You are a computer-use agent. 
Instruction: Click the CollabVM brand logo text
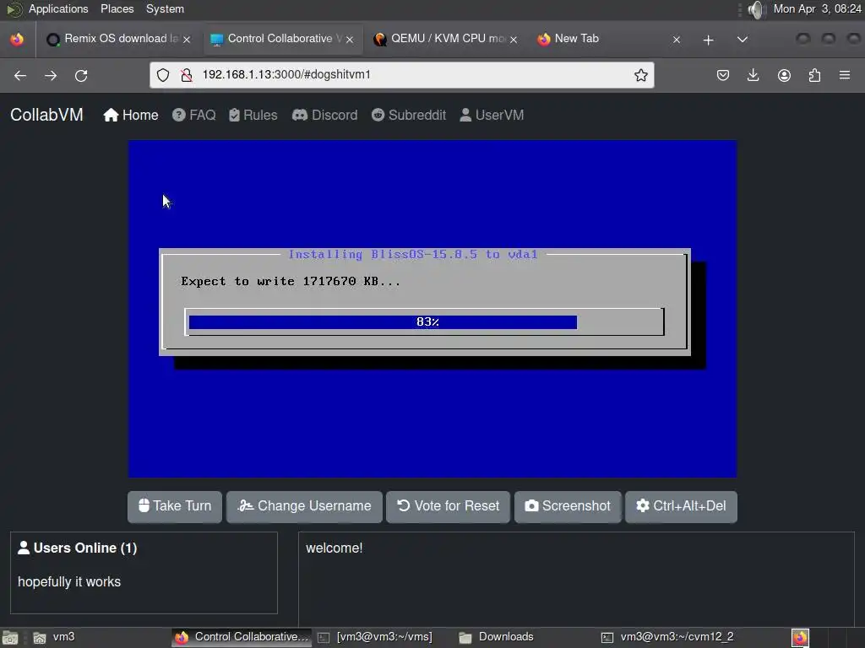click(x=47, y=115)
